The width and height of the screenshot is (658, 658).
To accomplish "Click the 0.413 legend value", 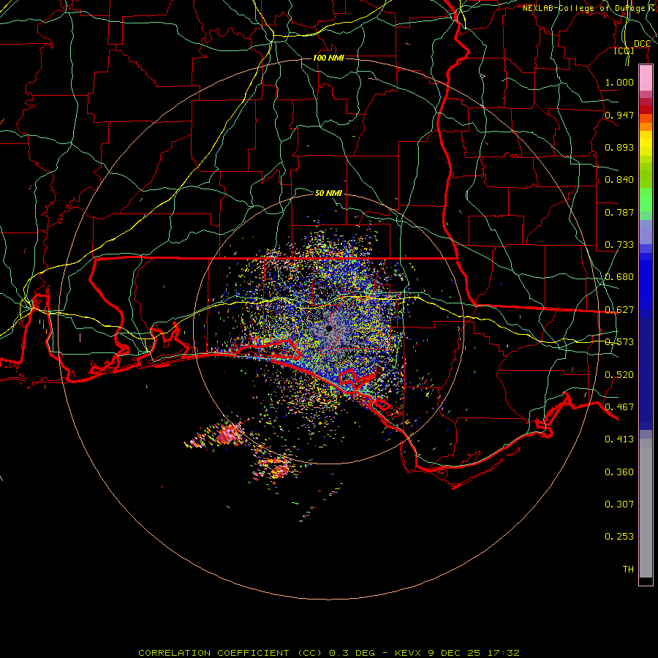I will click(619, 439).
